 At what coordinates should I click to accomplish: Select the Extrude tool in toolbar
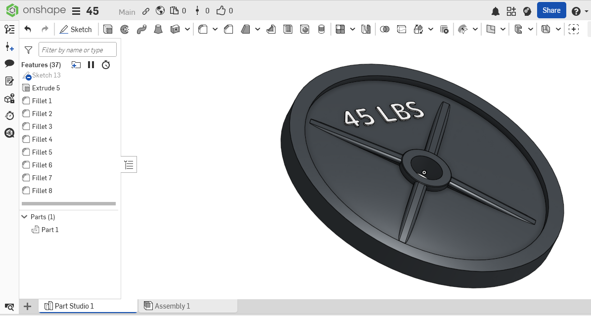point(108,30)
